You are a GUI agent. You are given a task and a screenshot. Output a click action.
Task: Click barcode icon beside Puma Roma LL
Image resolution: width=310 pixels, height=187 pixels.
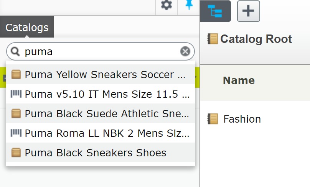[x=16, y=133]
